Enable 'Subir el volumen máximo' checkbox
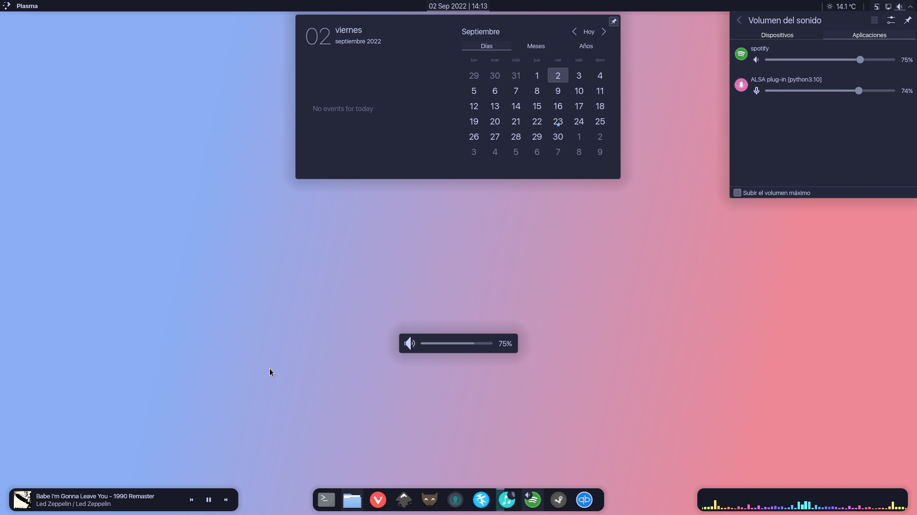917x515 pixels. pyautogui.click(x=737, y=193)
